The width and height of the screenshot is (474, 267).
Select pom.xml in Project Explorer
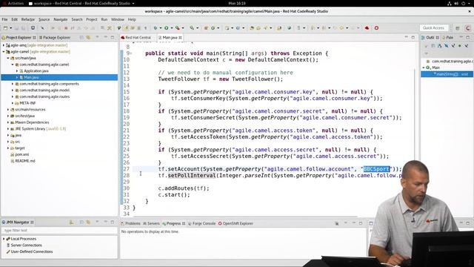click(x=21, y=154)
